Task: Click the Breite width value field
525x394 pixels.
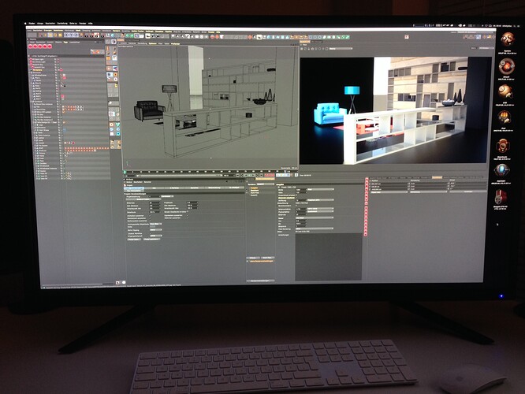Action: tap(301, 189)
